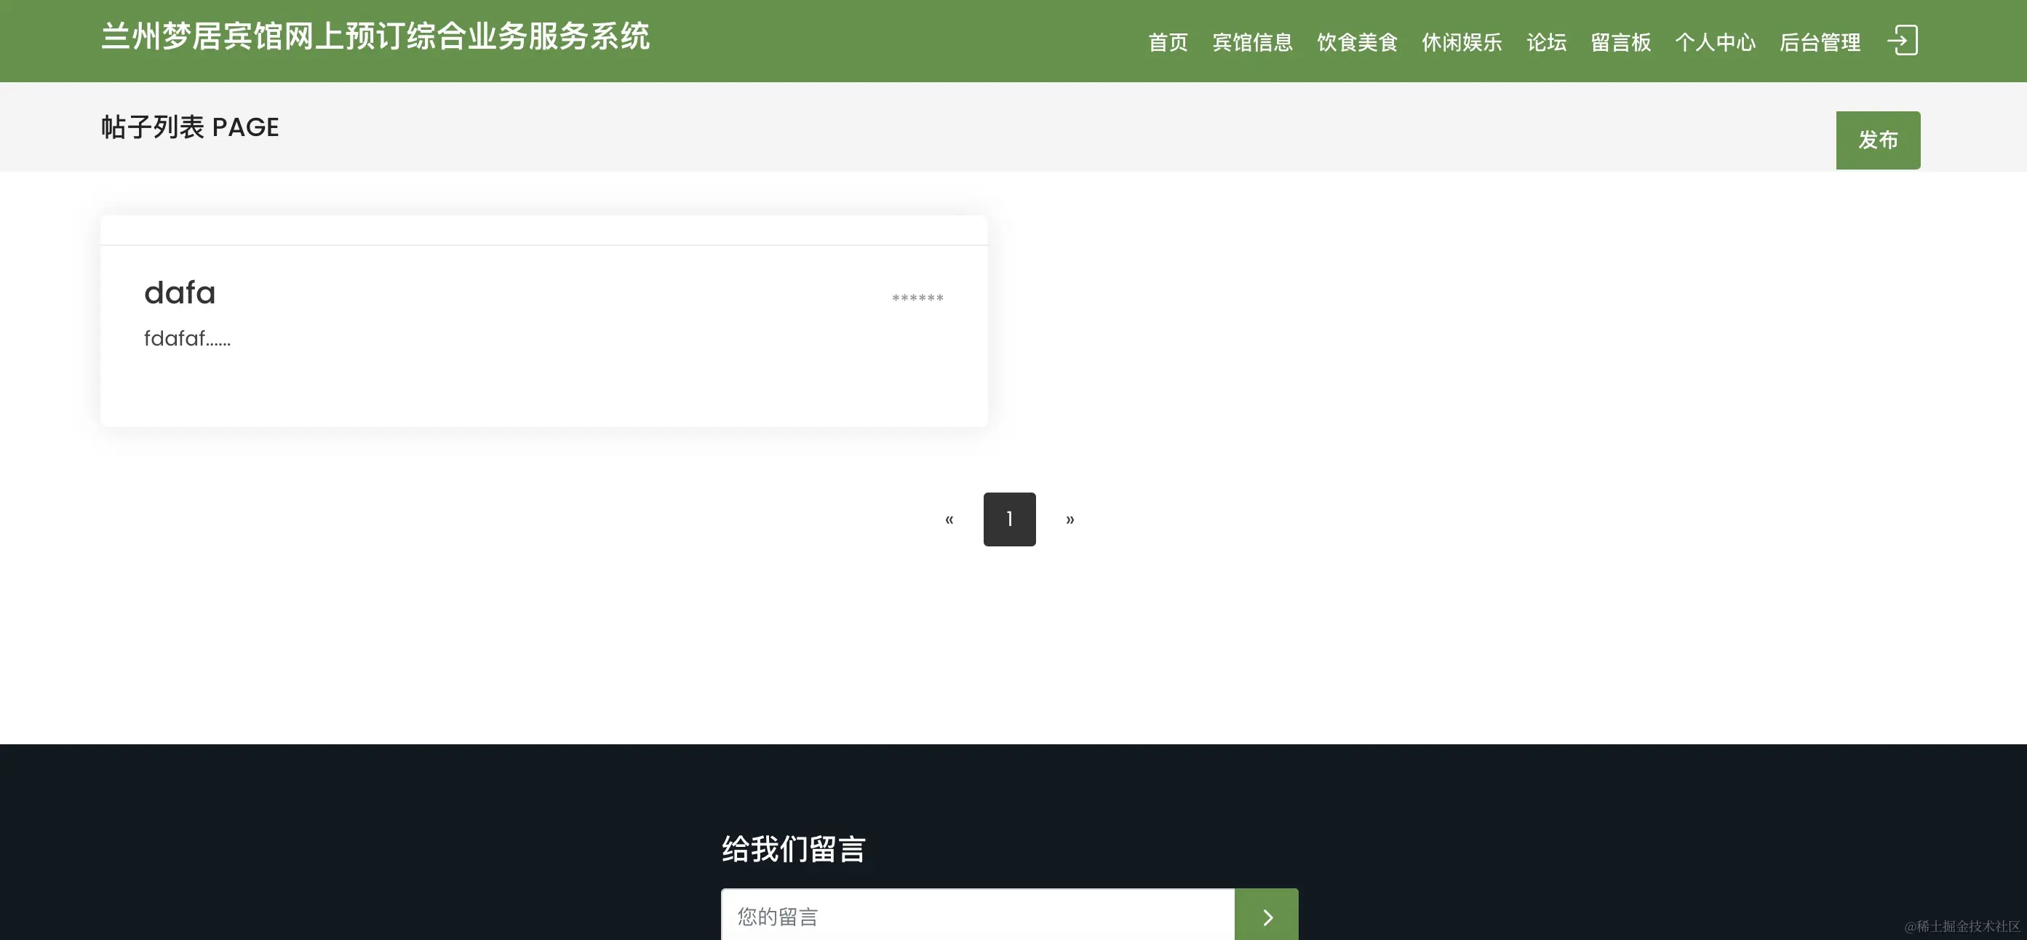The height and width of the screenshot is (940, 2027).
Task: Open 宾馆信息 hotel information page
Action: tap(1253, 42)
